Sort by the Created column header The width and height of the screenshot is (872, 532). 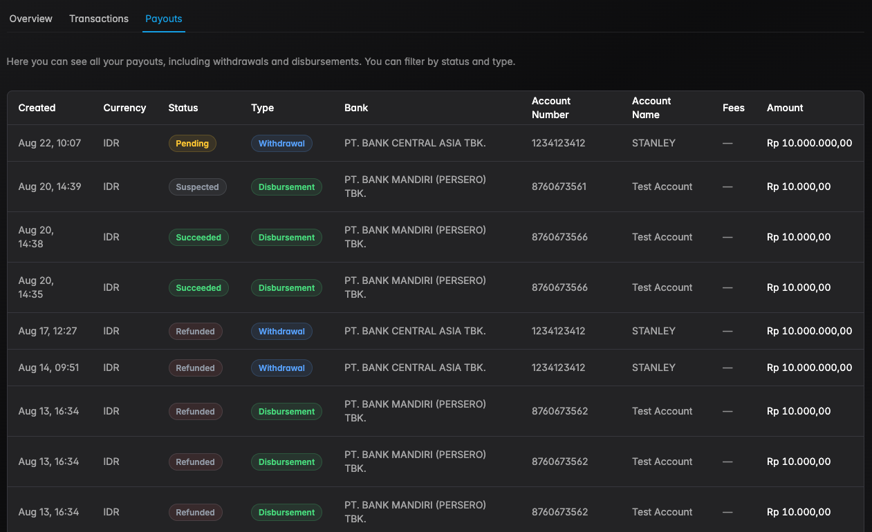pos(37,108)
